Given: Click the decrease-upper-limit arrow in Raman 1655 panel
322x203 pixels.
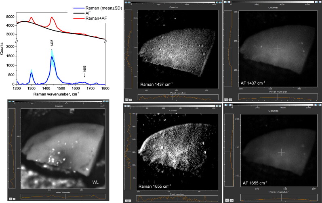Looking at the screenshot, I should point(217,106).
